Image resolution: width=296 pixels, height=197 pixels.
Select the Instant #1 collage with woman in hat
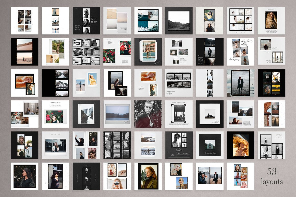[x=240, y=114]
